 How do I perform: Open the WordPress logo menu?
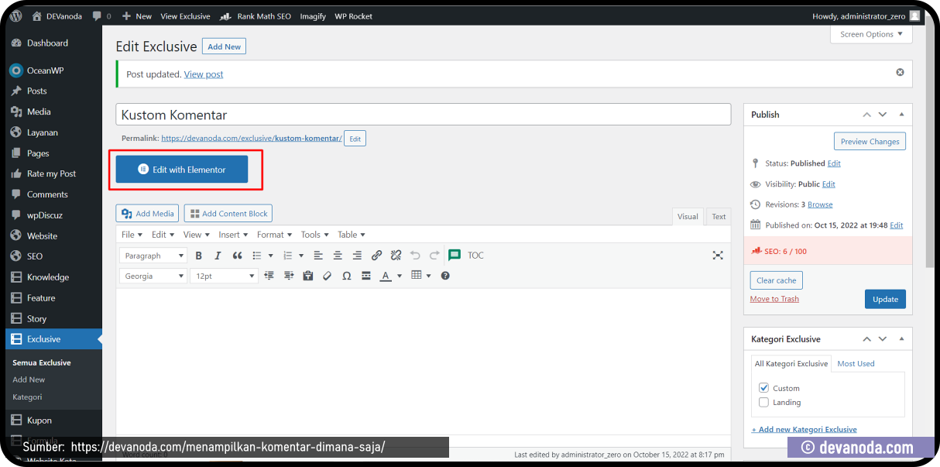pyautogui.click(x=15, y=15)
